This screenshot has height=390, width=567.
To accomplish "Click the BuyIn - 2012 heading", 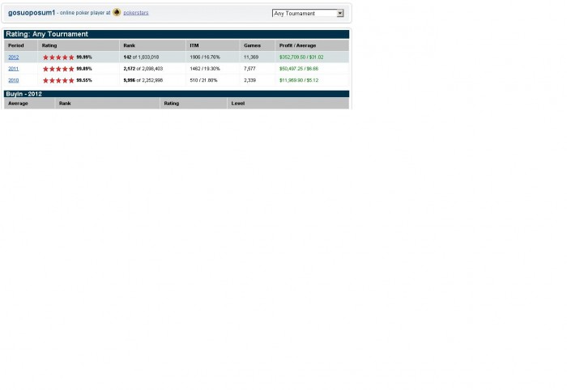I will click(23, 94).
